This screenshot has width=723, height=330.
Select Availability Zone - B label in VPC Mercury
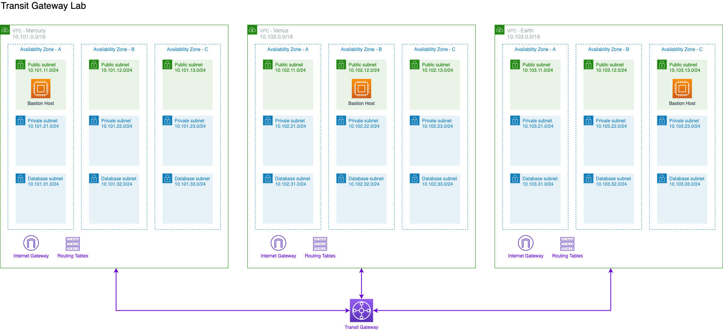coord(114,49)
